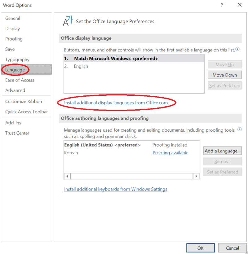
Task: Switch to the Proofing section
Action: click(x=14, y=39)
